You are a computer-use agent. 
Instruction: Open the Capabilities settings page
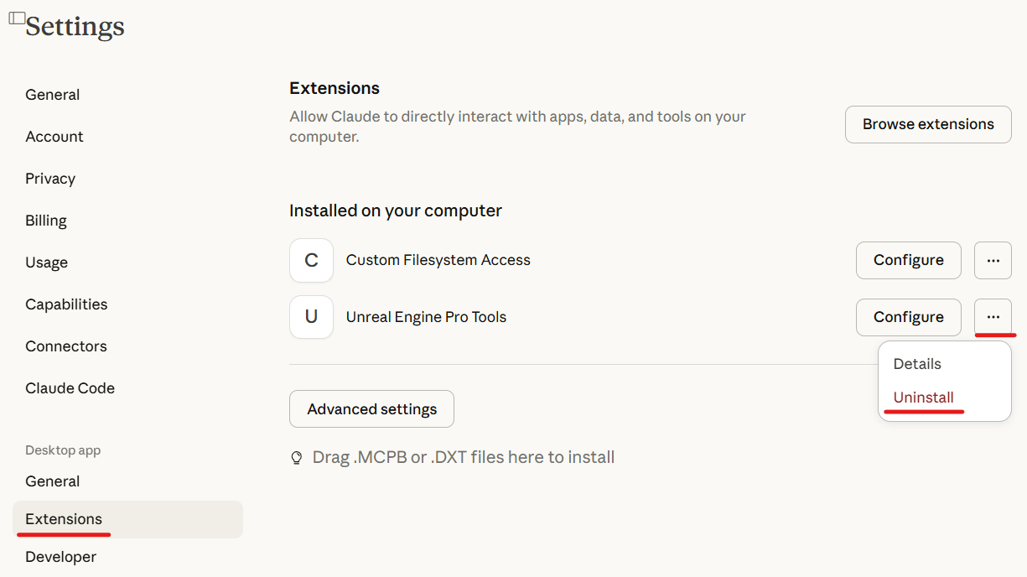65,304
